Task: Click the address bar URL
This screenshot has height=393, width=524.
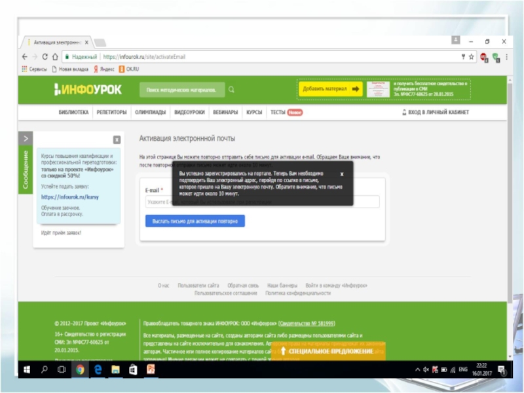Action: (x=144, y=57)
